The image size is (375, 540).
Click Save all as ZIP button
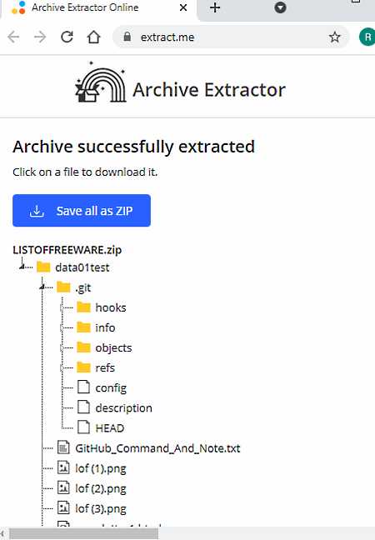pos(82,211)
